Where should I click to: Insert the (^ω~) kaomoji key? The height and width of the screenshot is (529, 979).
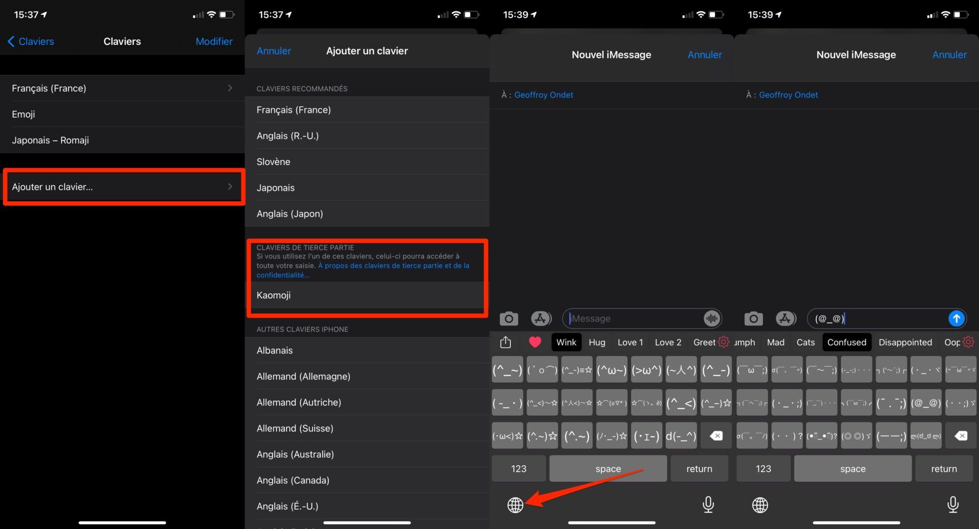tap(611, 370)
